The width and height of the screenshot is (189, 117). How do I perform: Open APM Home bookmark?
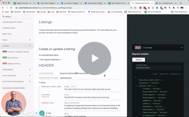point(133,12)
